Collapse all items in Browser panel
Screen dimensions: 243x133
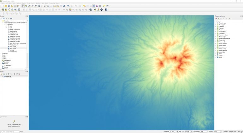point(9,18)
